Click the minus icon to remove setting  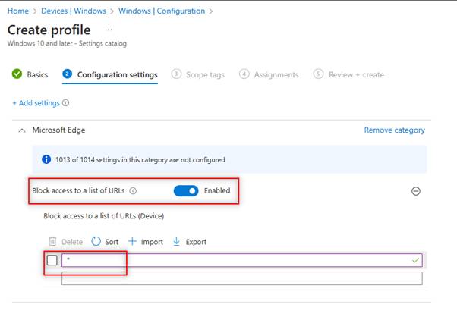coord(415,191)
